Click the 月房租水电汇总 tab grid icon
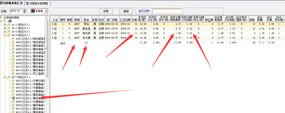The image size is (285, 113). [x=1, y=3]
